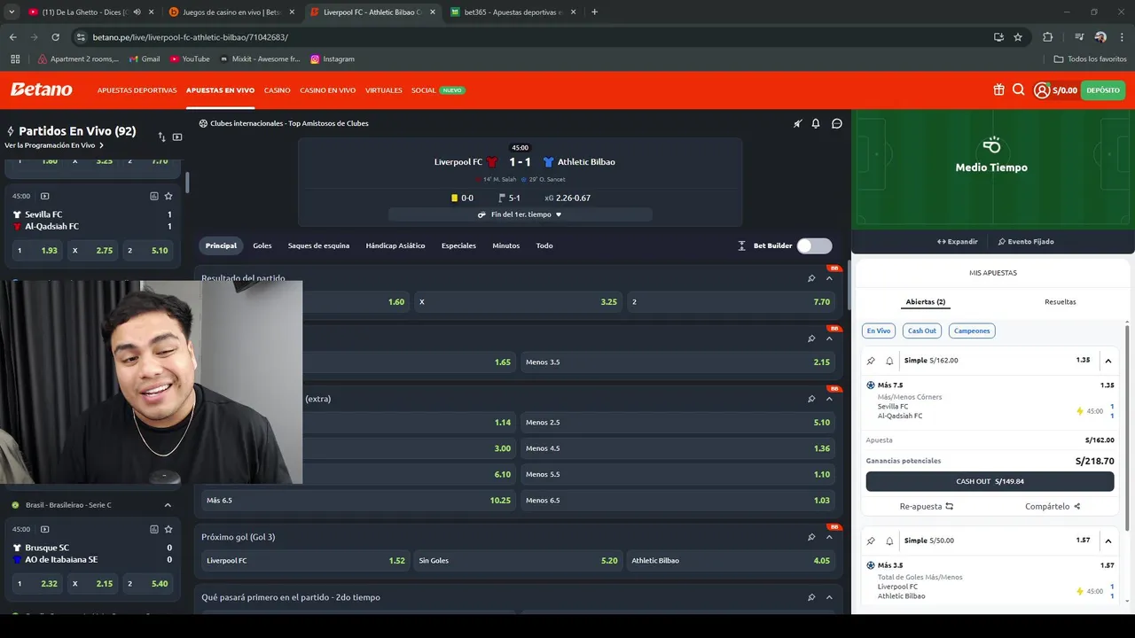The image size is (1135, 638).
Task: Select Sin Goles odds 5.20
Action: 518,560
